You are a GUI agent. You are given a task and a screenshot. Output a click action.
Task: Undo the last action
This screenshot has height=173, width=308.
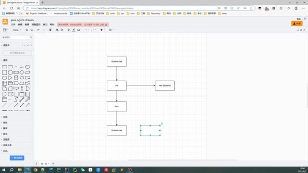click(x=38, y=30)
